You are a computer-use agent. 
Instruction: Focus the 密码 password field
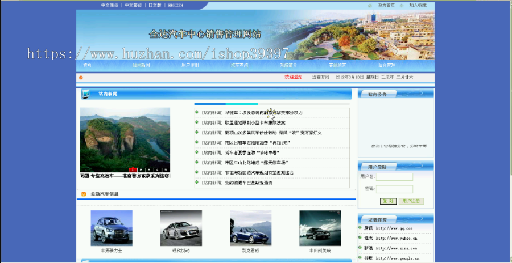(394, 189)
